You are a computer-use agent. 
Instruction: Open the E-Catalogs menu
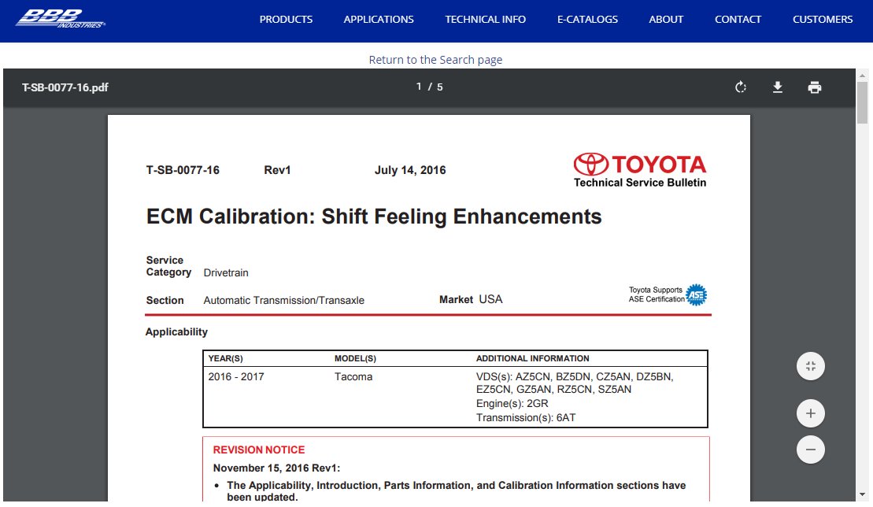[587, 20]
